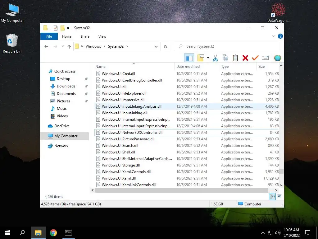318x239 pixels.
Task: Open the Recycle Bin desktop icon
Action: pyautogui.click(x=12, y=44)
